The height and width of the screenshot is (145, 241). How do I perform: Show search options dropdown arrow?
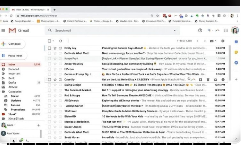pos(175,30)
